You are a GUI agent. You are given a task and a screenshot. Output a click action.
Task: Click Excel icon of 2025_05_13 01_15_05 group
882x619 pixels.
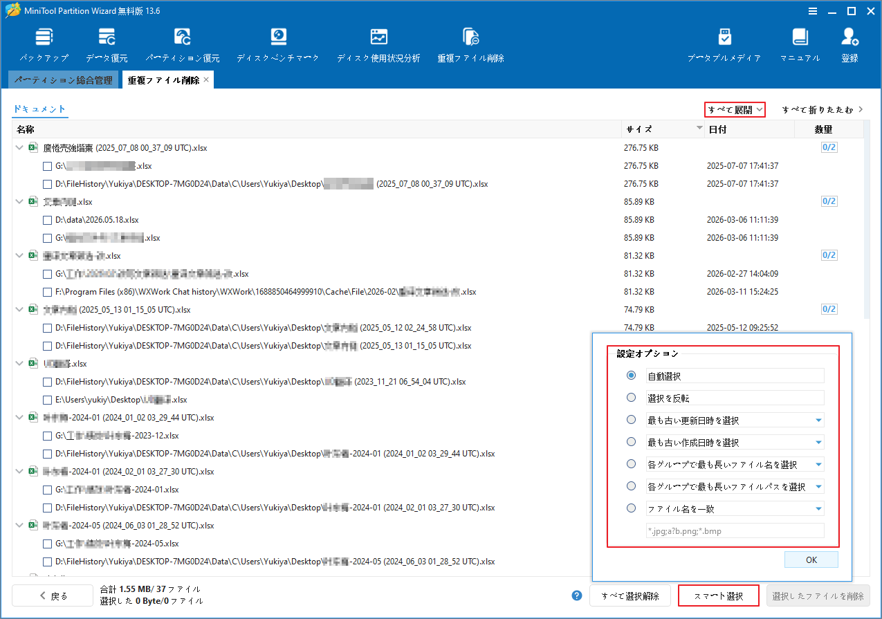point(33,310)
